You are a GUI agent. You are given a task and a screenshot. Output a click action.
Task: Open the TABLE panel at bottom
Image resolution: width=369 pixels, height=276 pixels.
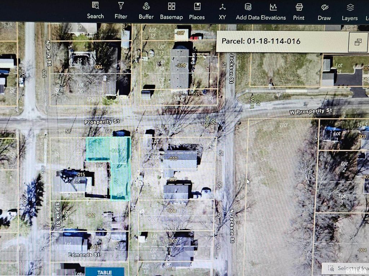click(x=105, y=272)
